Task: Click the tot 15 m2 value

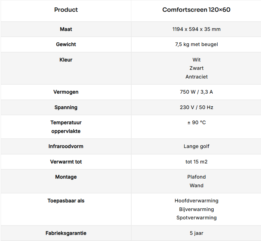Action: coord(196,162)
